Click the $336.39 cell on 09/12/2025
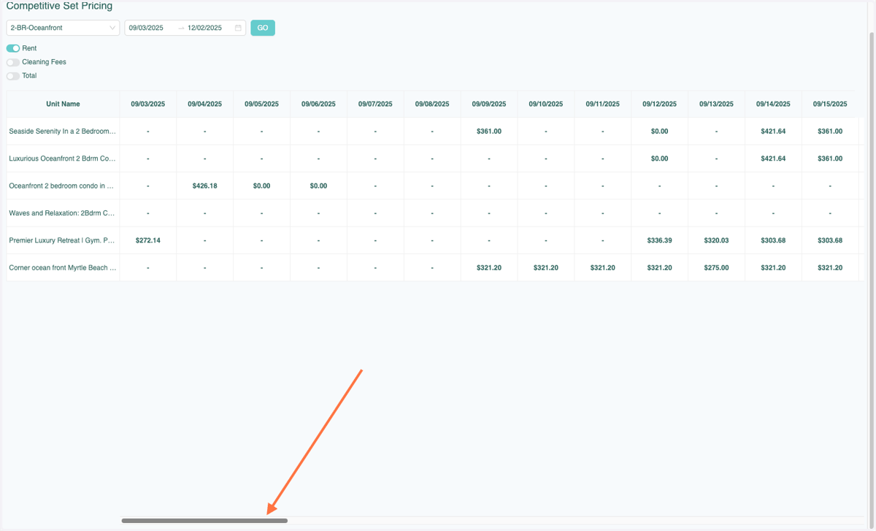876x531 pixels. [x=660, y=240]
